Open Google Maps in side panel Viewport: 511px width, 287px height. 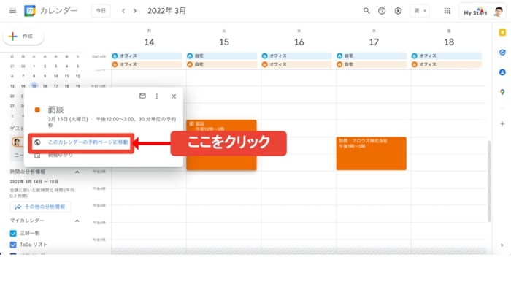(x=502, y=92)
